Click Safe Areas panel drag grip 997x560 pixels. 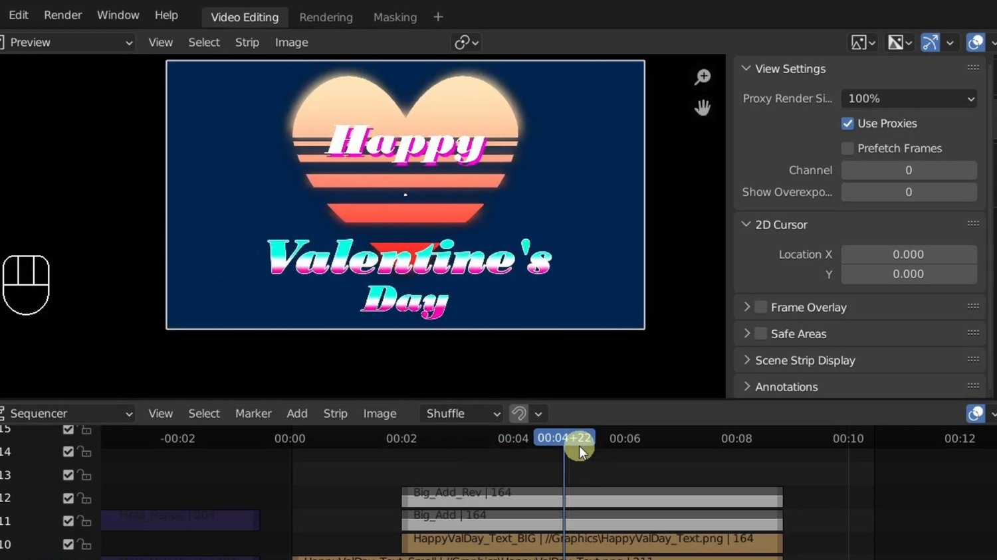point(973,333)
